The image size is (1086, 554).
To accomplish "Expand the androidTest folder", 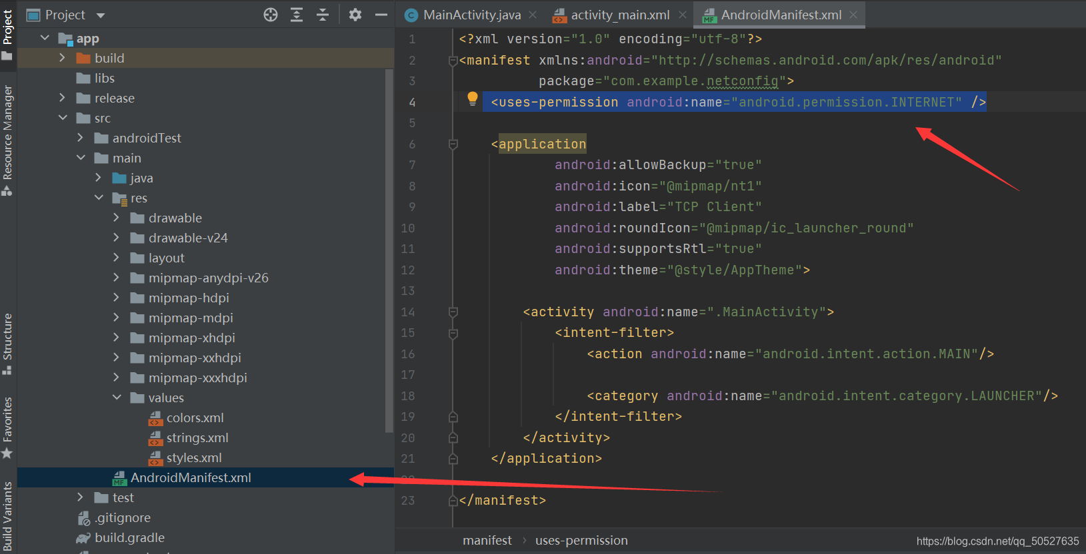I will click(x=80, y=138).
